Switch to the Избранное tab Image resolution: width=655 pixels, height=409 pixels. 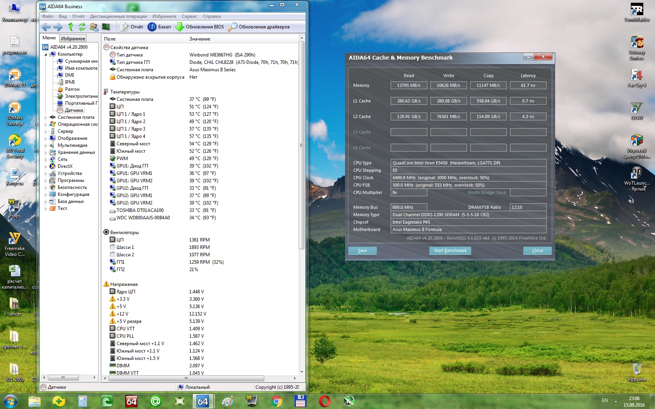click(x=73, y=38)
